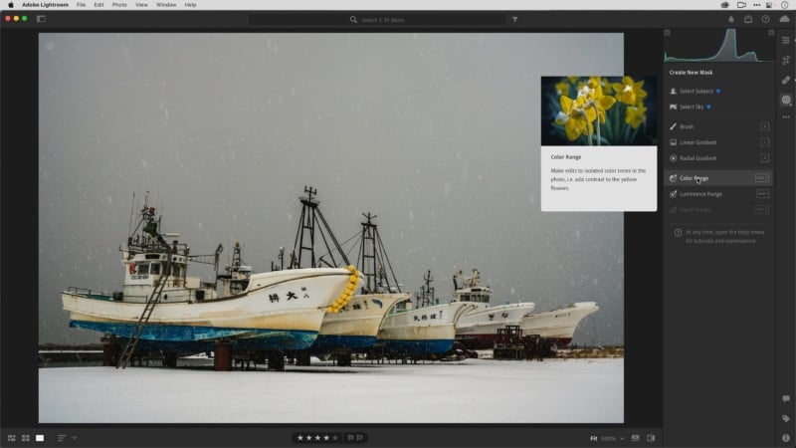Image resolution: width=796 pixels, height=448 pixels.
Task: Open the Window menu
Action: tap(166, 5)
